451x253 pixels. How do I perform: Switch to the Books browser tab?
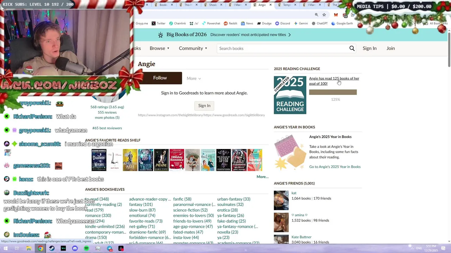163,5
